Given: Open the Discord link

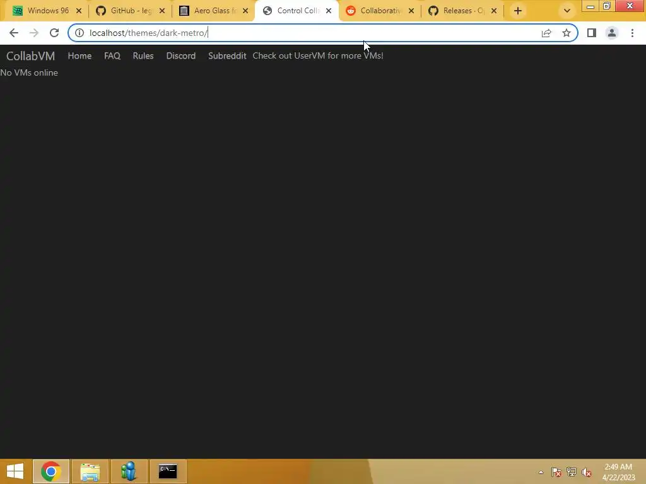Looking at the screenshot, I should [181, 55].
